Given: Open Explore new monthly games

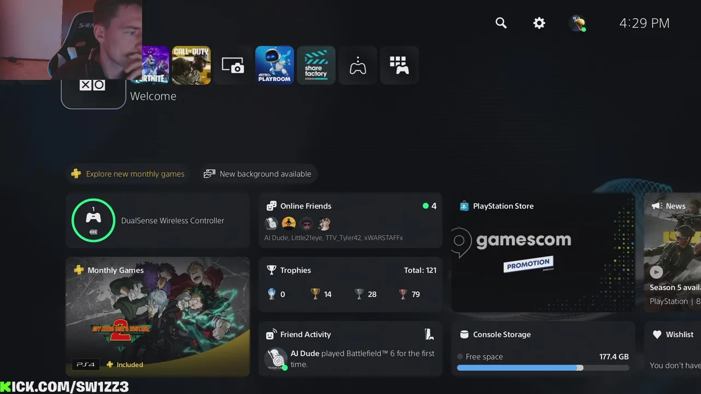Looking at the screenshot, I should (128, 174).
